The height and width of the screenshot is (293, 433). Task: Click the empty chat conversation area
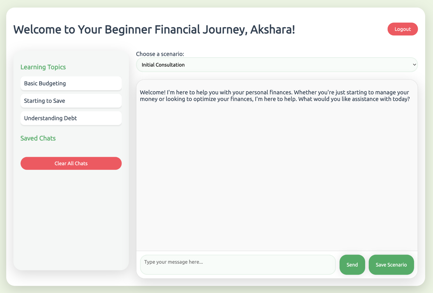[277, 176]
